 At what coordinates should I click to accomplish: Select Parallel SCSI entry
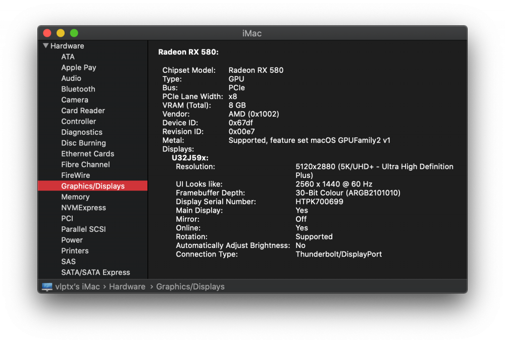click(83, 229)
